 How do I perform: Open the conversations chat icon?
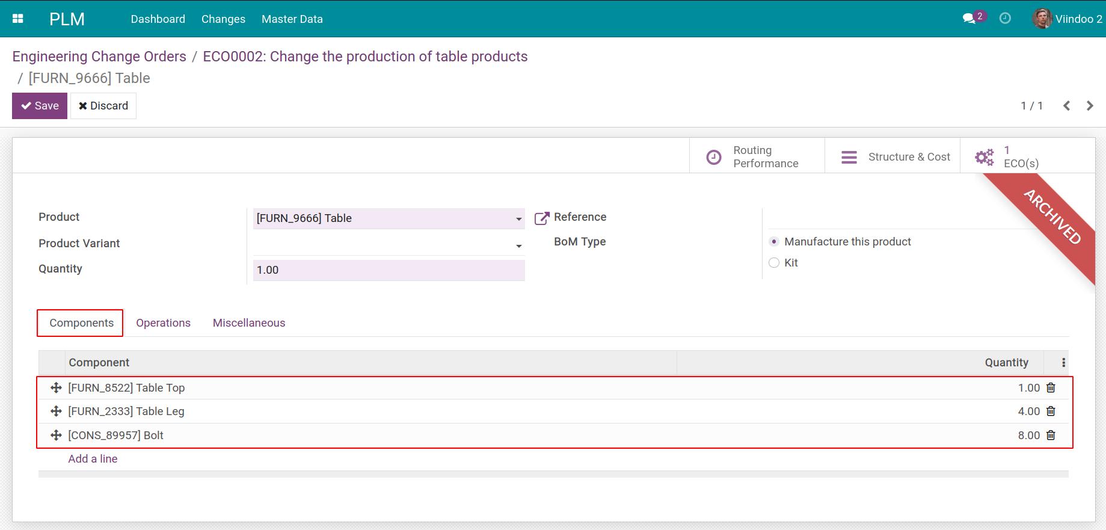[969, 19]
